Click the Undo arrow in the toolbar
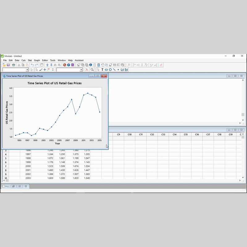 click(32, 65)
